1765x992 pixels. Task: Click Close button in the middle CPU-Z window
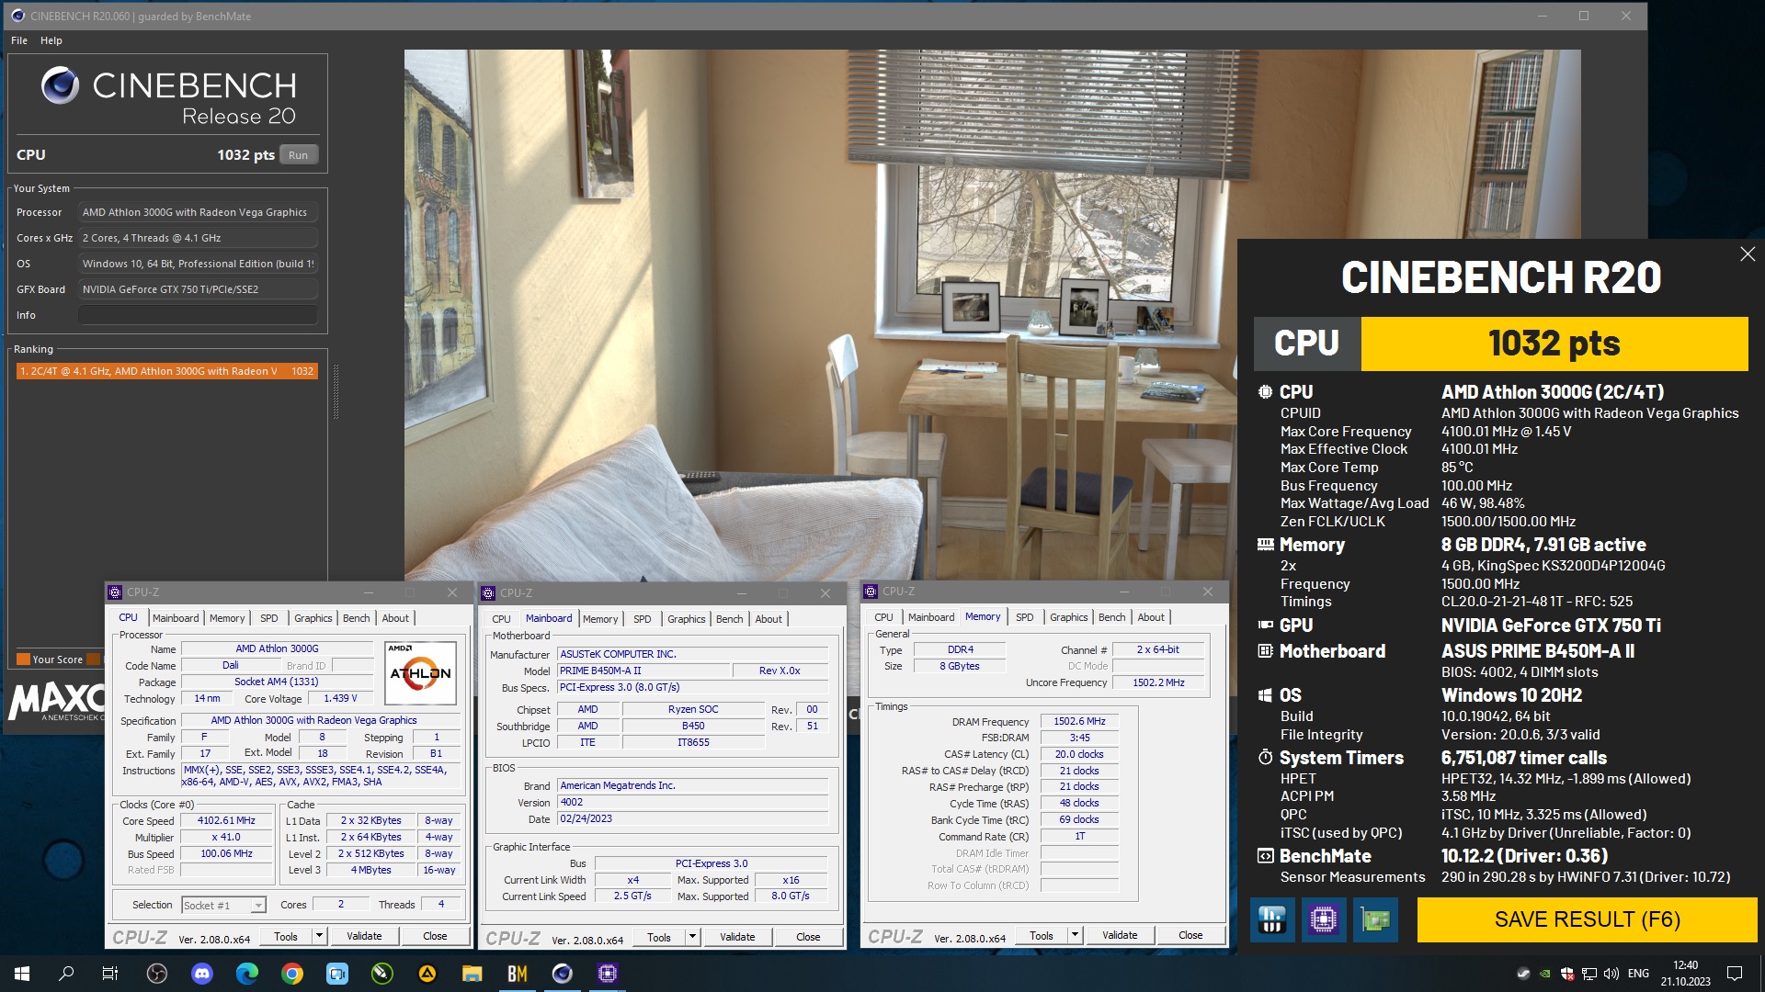point(808,937)
